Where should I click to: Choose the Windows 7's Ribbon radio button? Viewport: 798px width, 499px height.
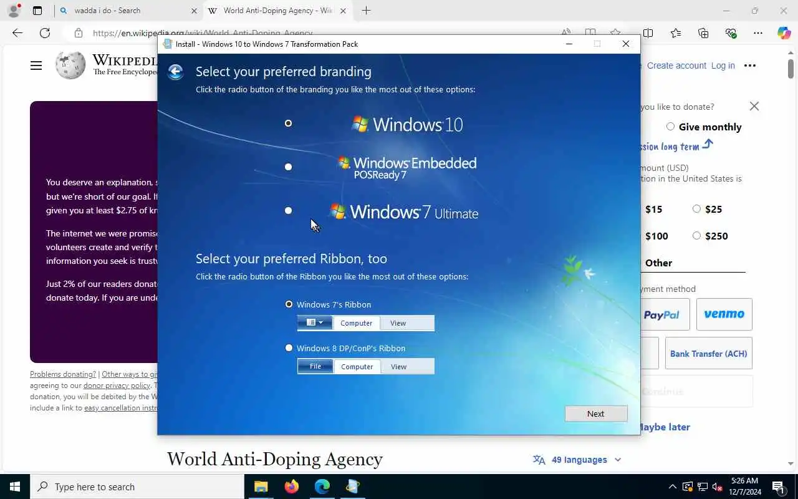[289, 304]
